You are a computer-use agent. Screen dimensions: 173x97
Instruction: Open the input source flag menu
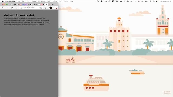[139, 1]
